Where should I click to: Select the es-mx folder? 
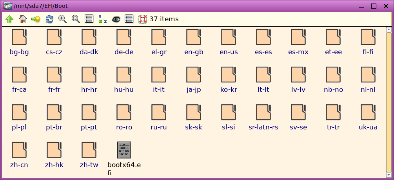point(298,42)
